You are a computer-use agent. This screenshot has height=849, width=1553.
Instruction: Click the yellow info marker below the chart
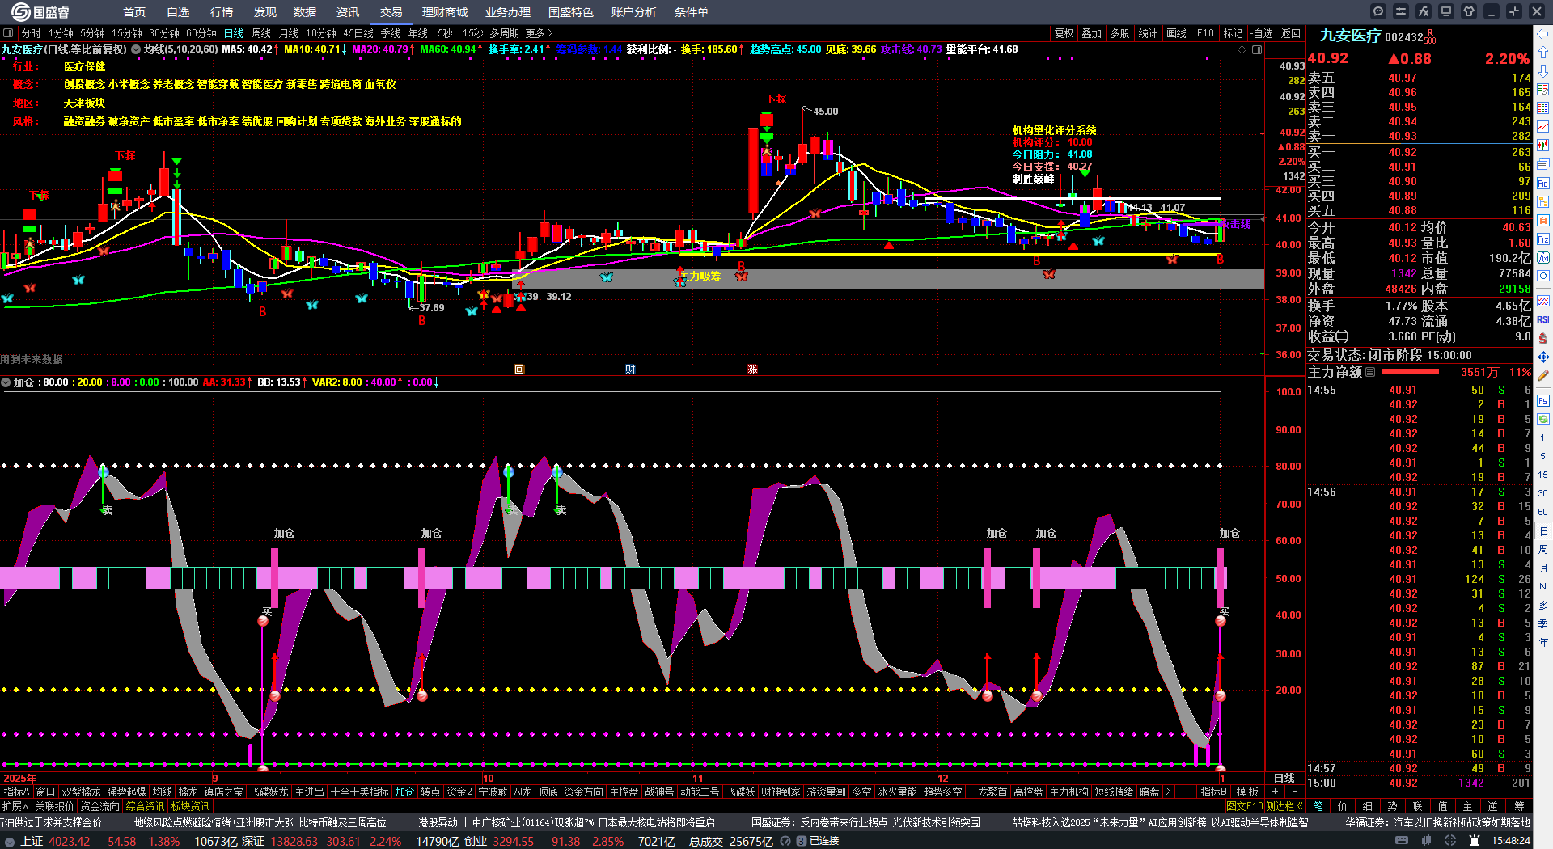(519, 370)
